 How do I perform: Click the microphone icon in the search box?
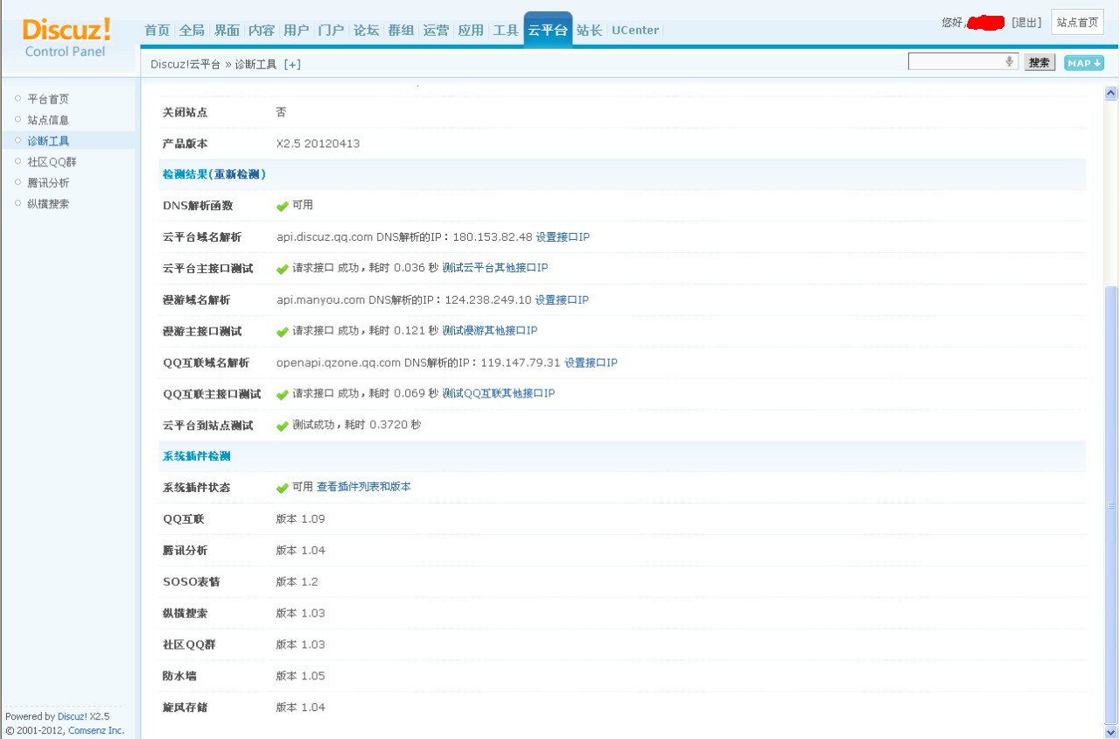1009,61
